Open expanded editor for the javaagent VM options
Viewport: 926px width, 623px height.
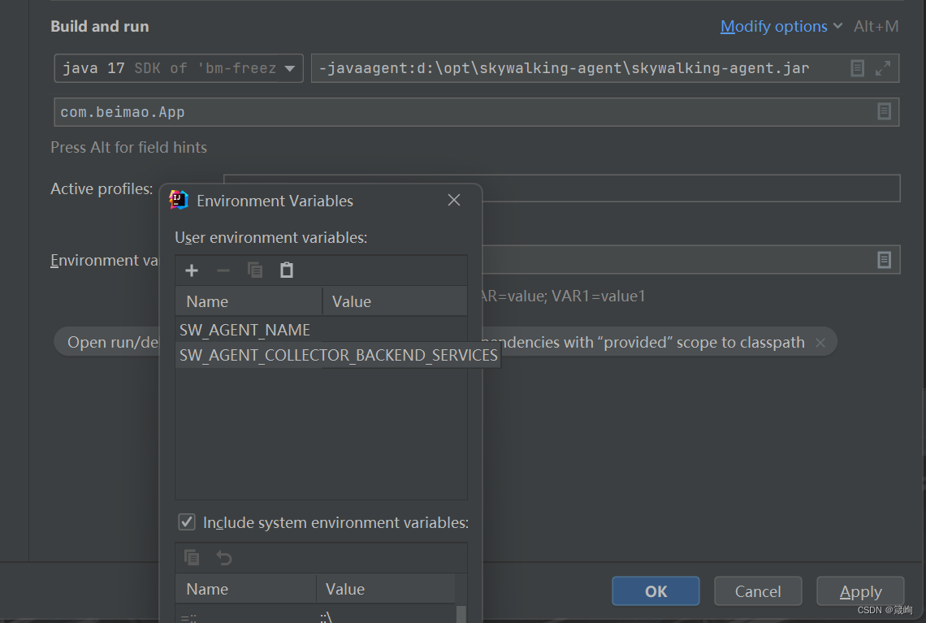857,68
